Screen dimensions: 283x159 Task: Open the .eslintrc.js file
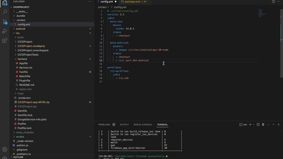pos(22,145)
